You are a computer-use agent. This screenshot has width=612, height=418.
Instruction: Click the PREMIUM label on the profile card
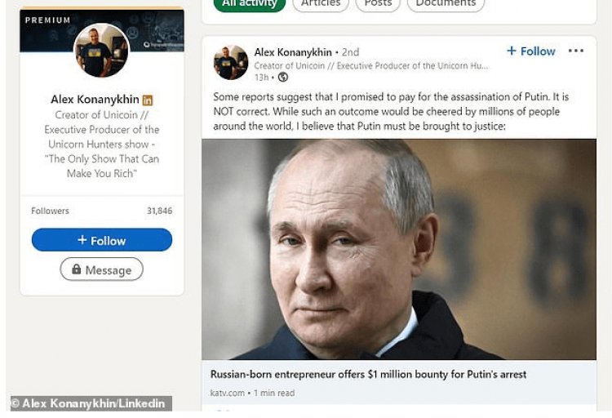(48, 20)
